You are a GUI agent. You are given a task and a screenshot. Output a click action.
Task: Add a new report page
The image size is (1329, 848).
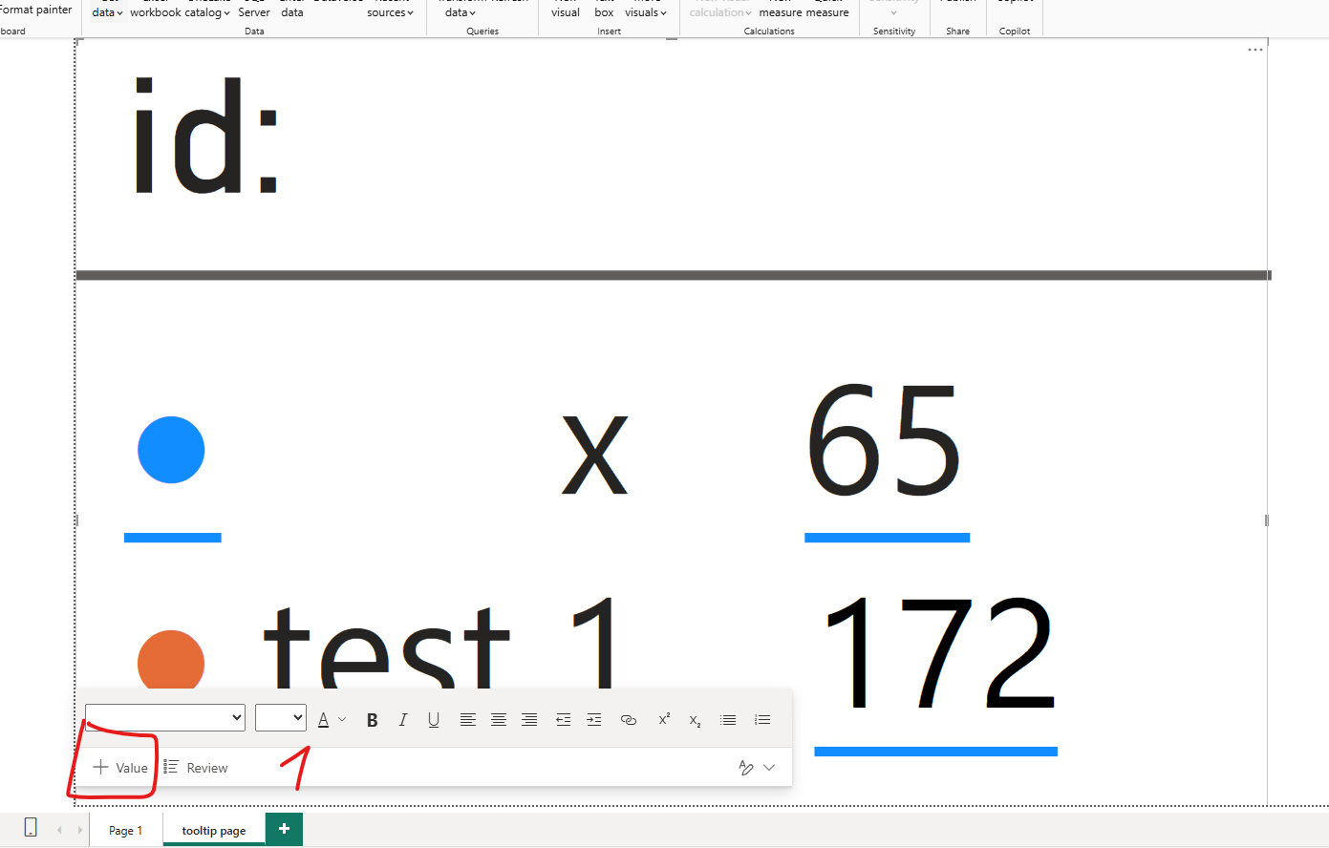pyautogui.click(x=284, y=829)
